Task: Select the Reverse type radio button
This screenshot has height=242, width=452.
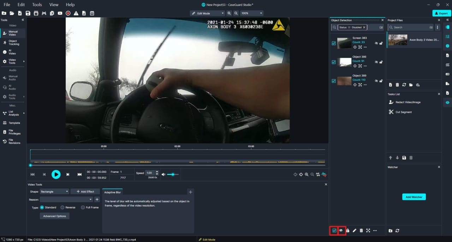Action: 63,207
